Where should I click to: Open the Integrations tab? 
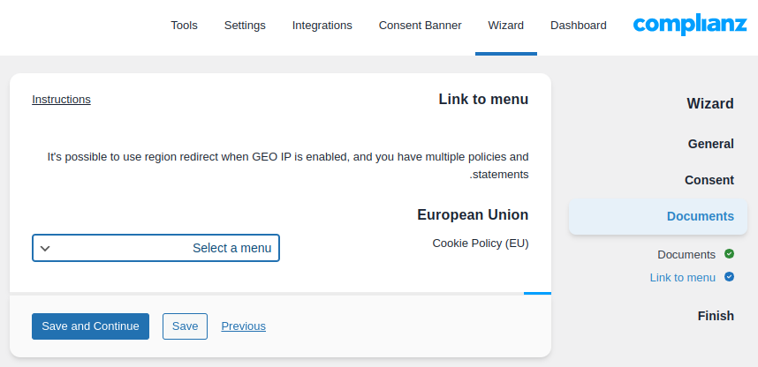pos(322,26)
